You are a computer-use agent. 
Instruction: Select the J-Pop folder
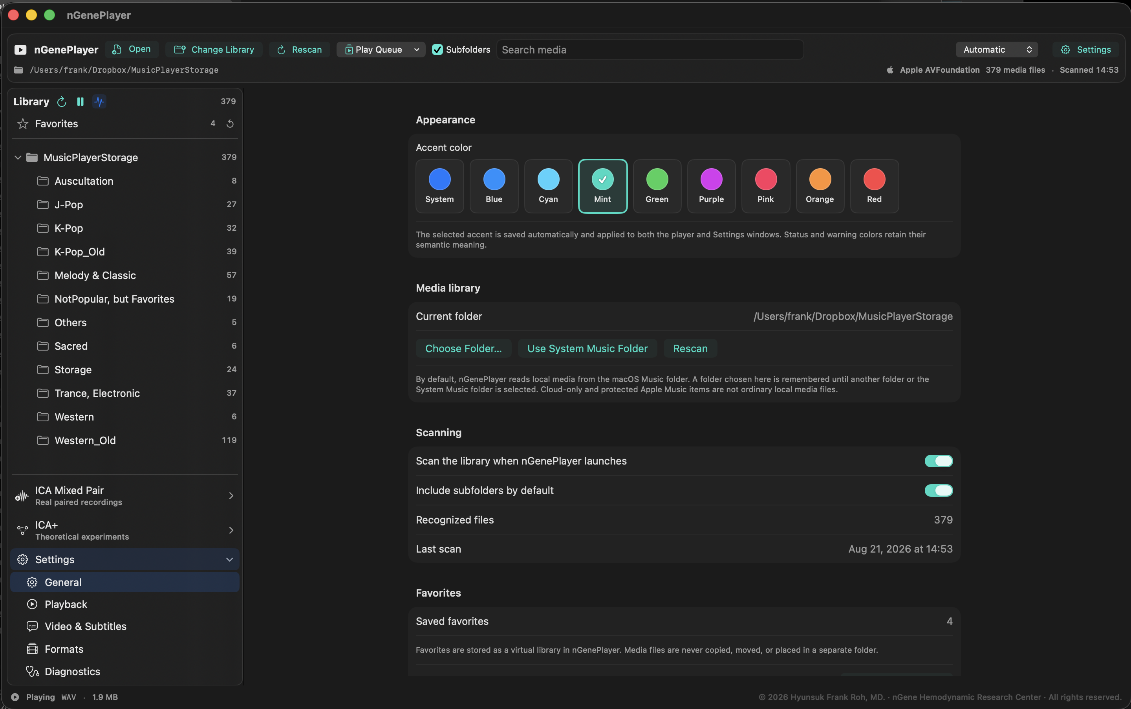tap(125, 204)
